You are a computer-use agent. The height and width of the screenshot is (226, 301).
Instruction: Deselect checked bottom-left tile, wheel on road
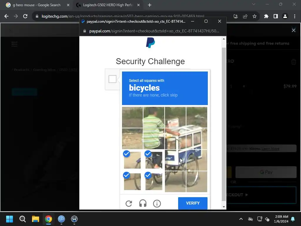tap(132, 182)
